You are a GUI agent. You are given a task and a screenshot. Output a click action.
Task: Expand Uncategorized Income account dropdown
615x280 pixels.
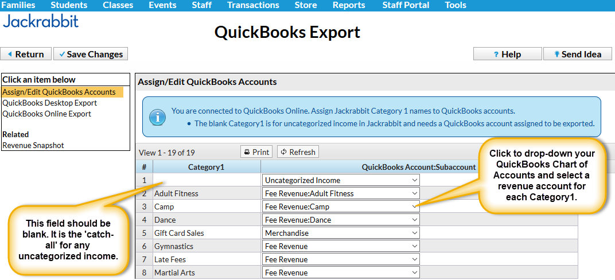pyautogui.click(x=341, y=180)
